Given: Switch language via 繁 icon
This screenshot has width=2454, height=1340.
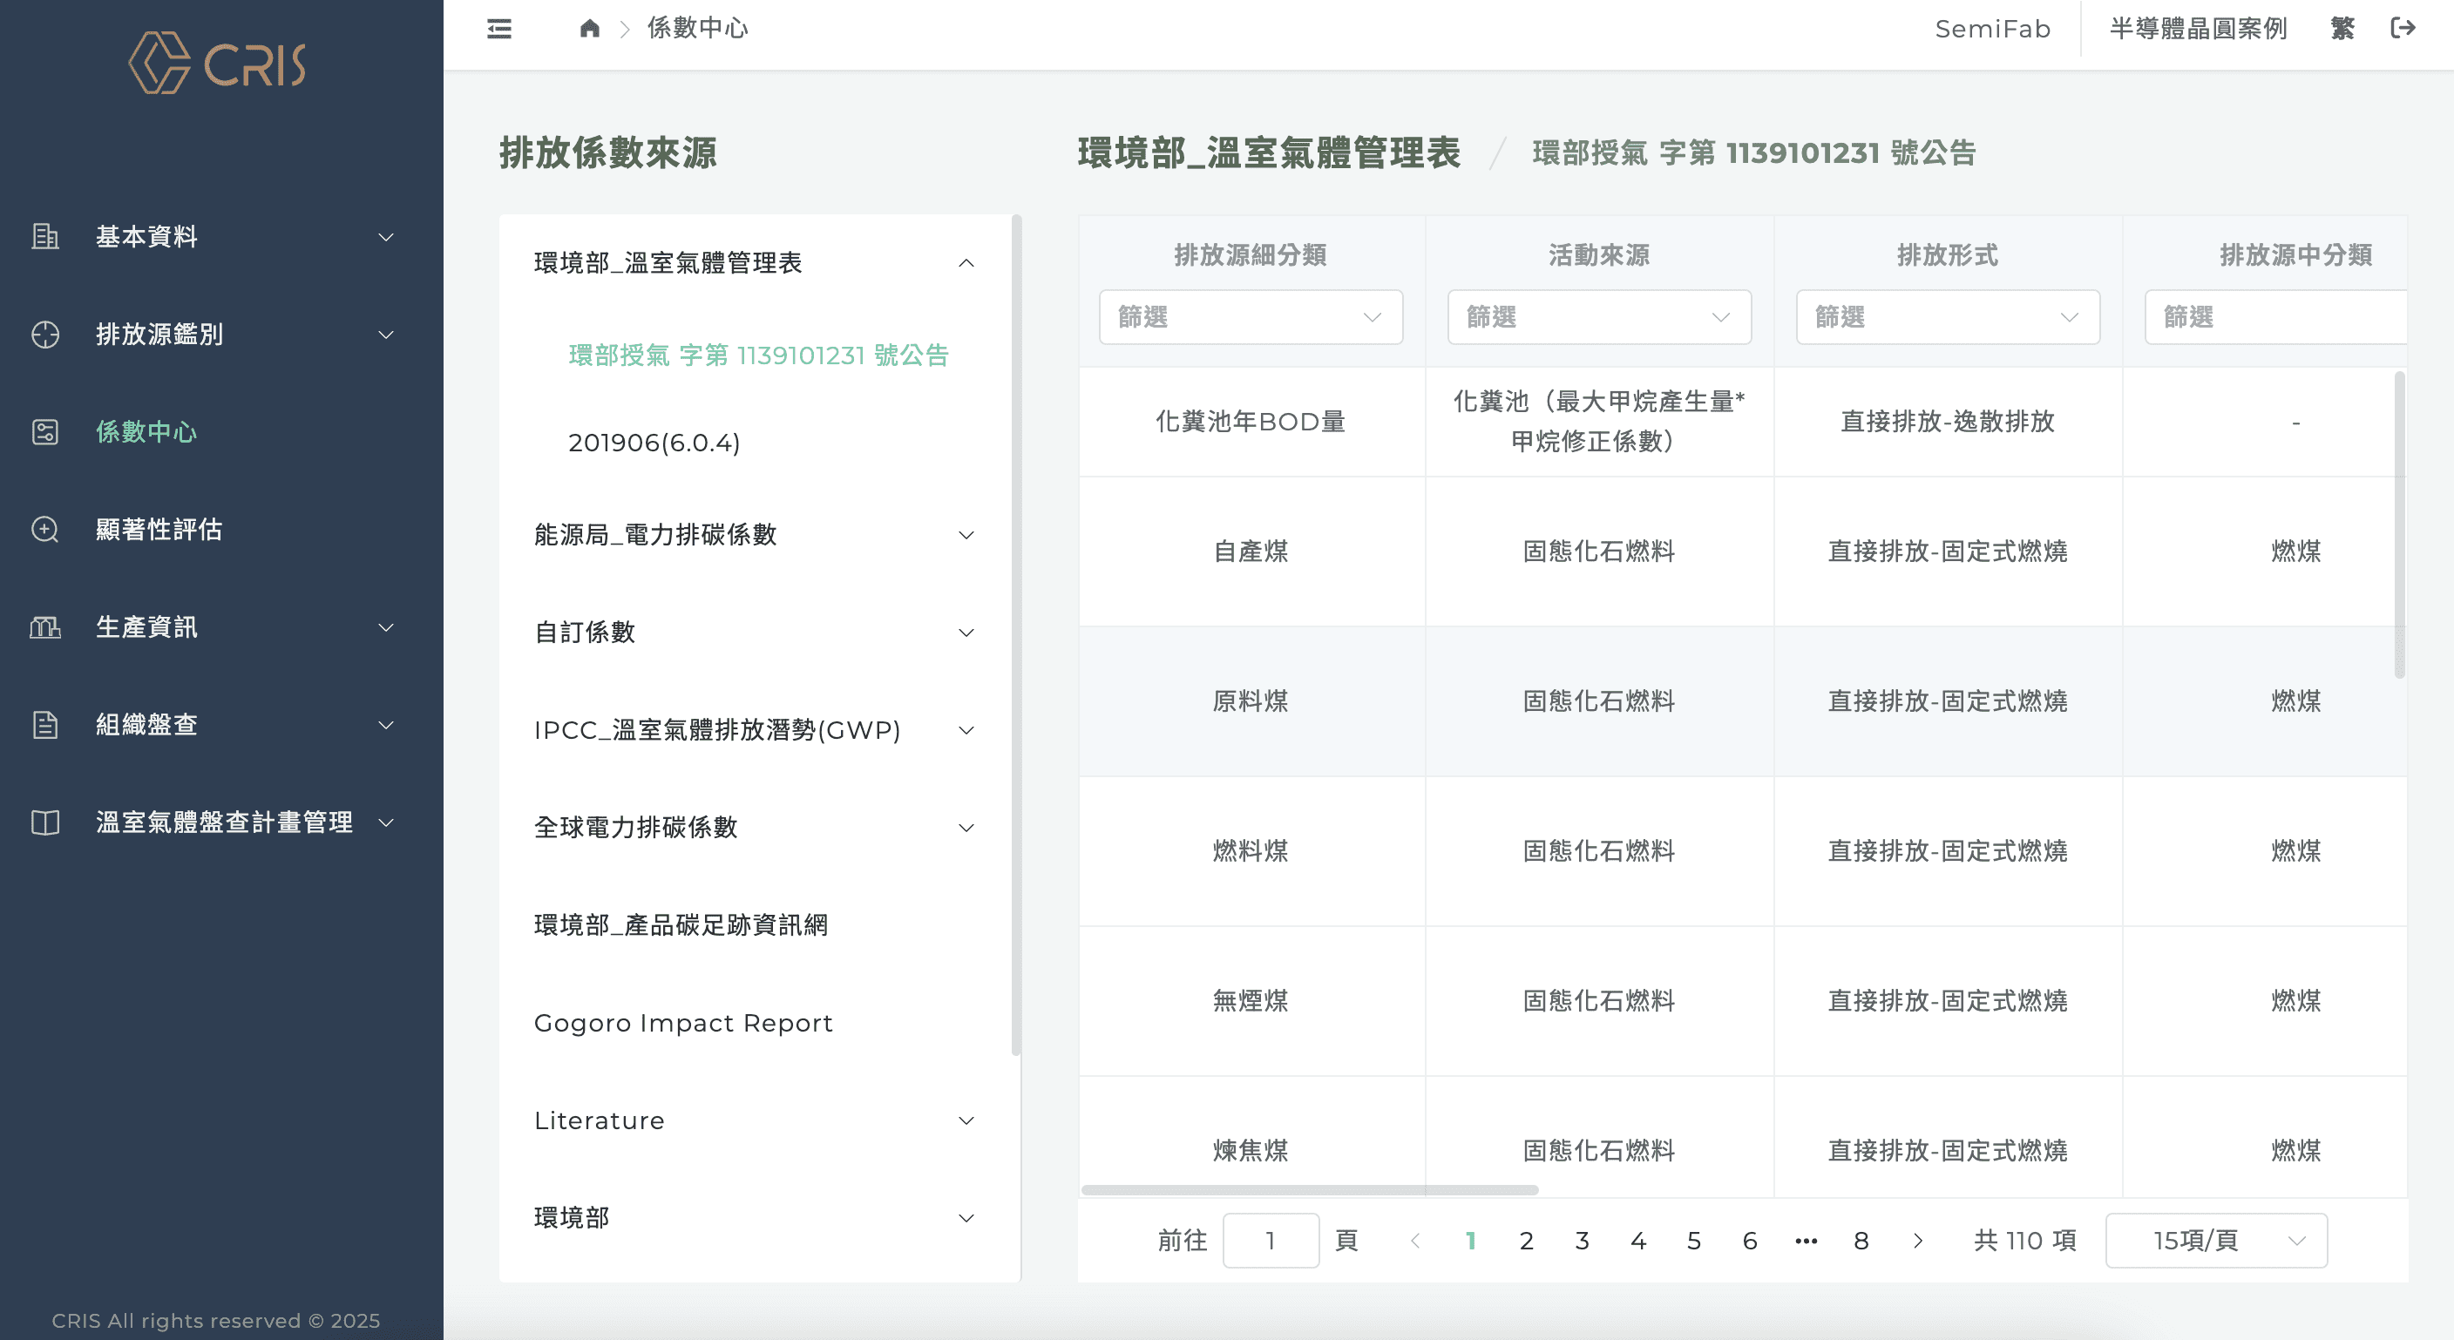Looking at the screenshot, I should tap(2342, 29).
